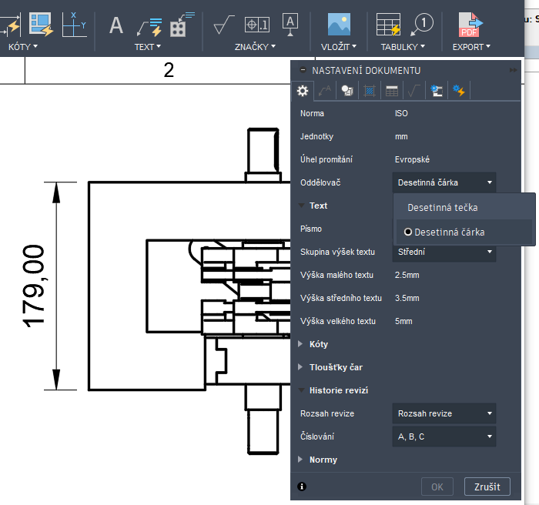This screenshot has width=539, height=505.
Task: Expand the Kóty section
Action: tap(318, 344)
